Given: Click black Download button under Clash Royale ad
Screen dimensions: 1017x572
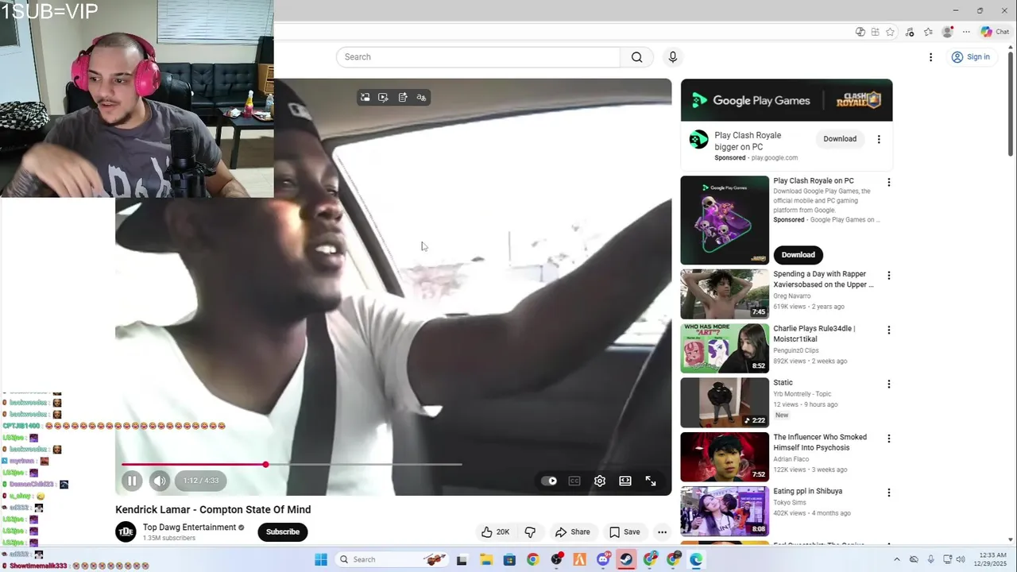Looking at the screenshot, I should (x=798, y=255).
